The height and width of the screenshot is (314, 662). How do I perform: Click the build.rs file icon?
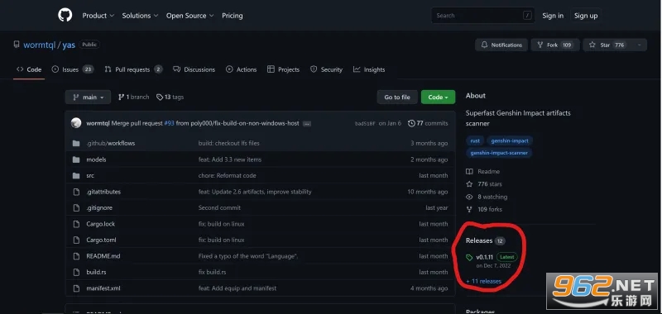76,273
